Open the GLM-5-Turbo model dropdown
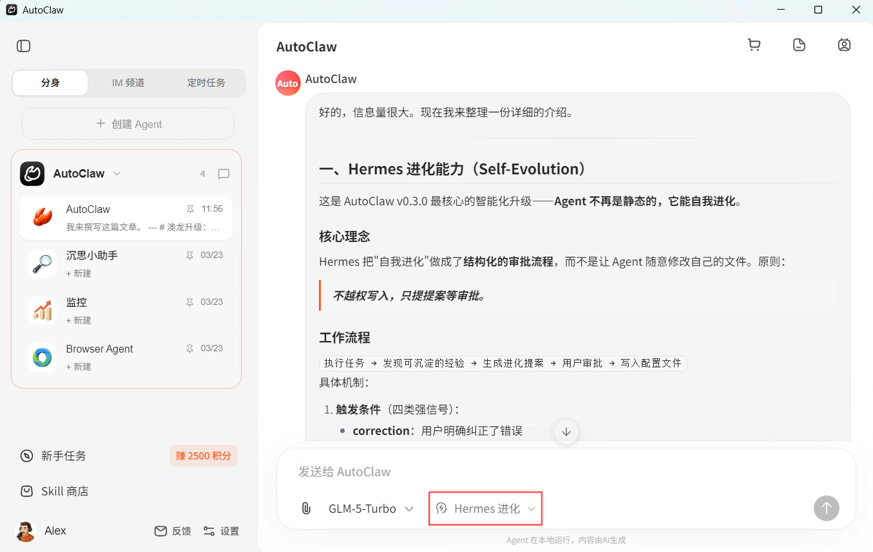 (x=371, y=509)
